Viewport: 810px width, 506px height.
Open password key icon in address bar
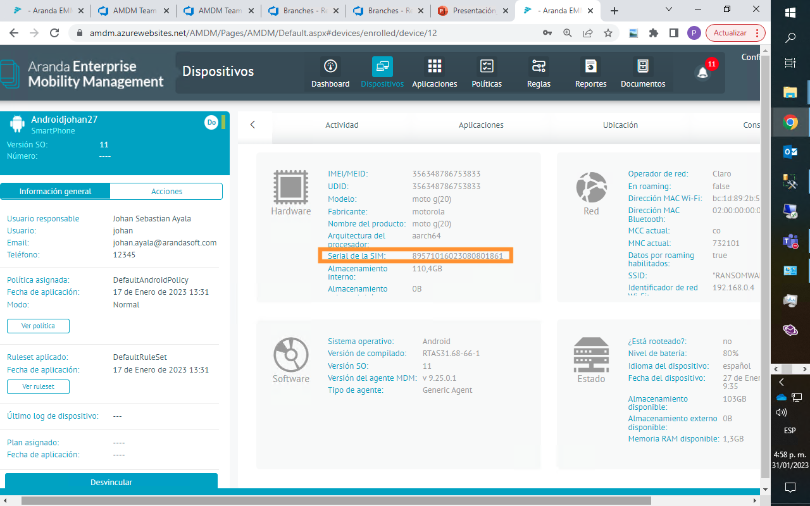pos(547,33)
